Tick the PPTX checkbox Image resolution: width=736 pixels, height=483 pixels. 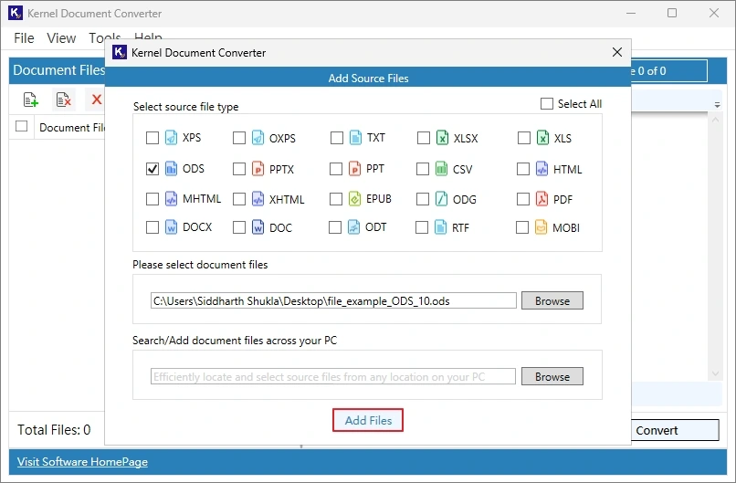239,169
